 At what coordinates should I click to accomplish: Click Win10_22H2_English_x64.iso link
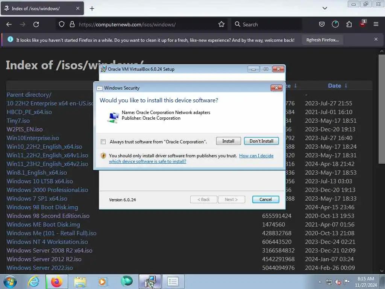[44, 147]
